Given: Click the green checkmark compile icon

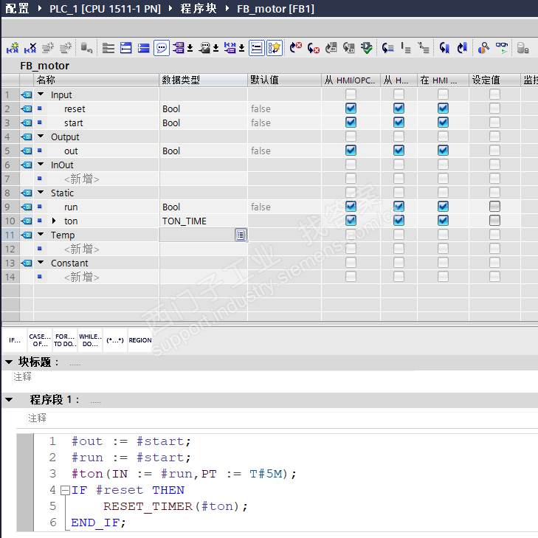Looking at the screenshot, I should 367,48.
